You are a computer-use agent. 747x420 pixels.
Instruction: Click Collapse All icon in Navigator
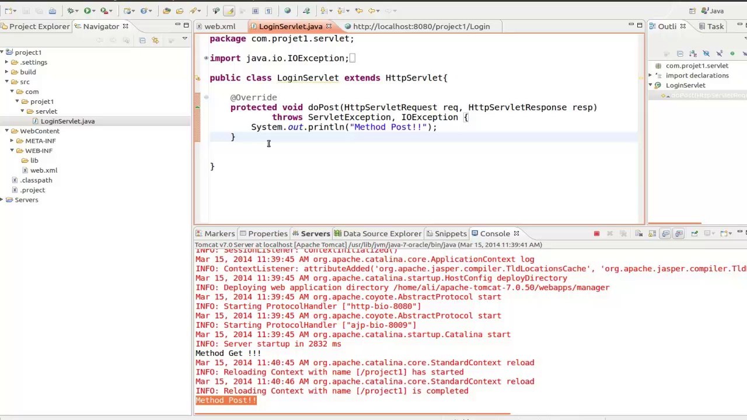[x=142, y=40]
